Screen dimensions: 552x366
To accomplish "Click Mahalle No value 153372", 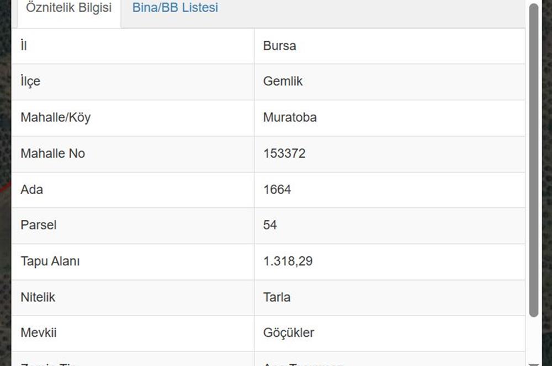I will click(x=284, y=153).
